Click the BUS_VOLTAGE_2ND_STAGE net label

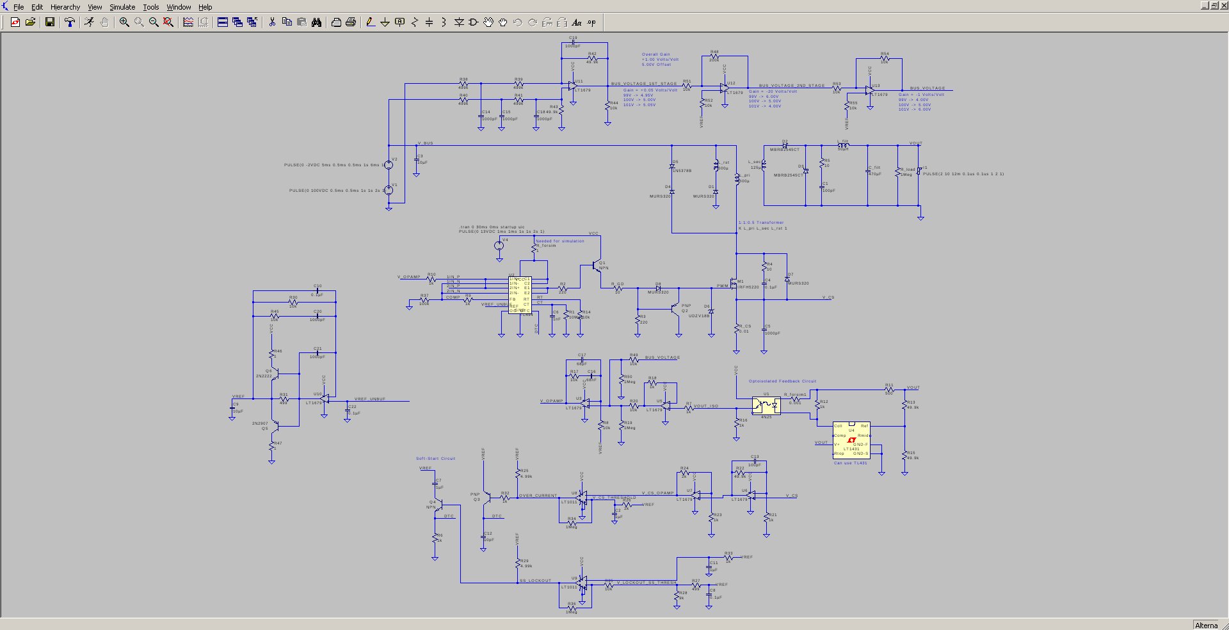click(792, 86)
